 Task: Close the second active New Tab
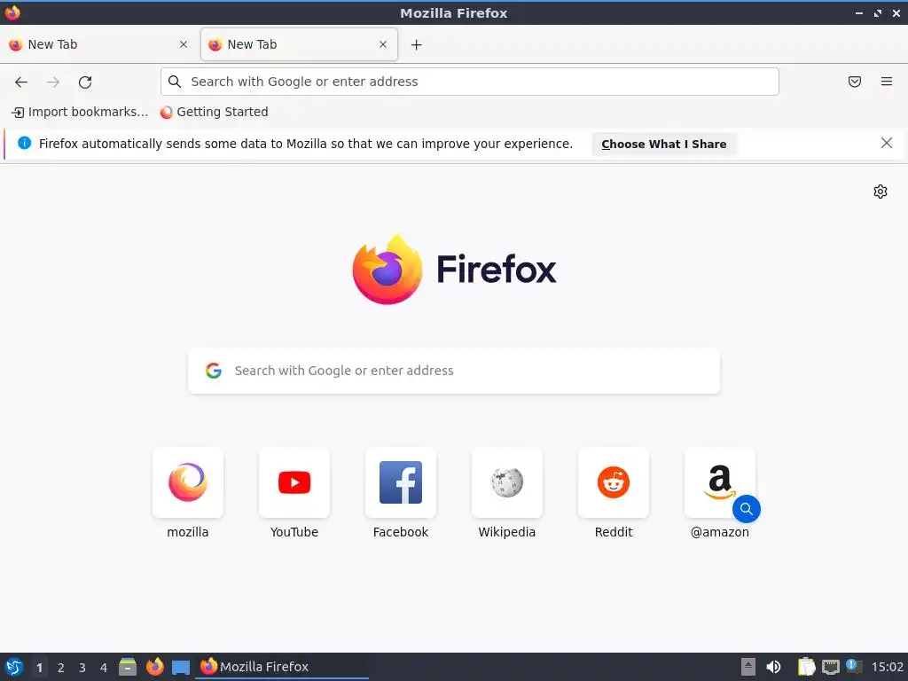(383, 44)
